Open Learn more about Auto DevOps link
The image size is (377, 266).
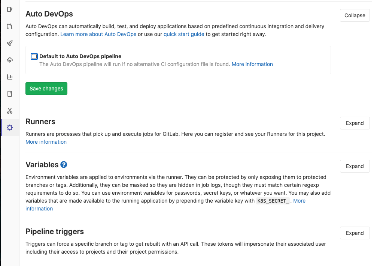[98, 34]
